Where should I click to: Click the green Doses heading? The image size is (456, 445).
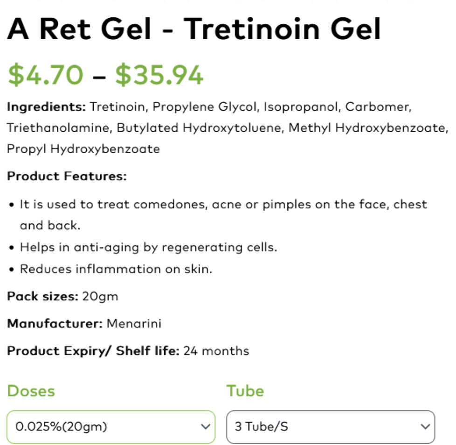click(31, 391)
